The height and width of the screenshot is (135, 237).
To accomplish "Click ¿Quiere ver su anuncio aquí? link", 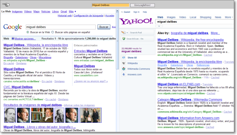I will click(x=91, y=81).
